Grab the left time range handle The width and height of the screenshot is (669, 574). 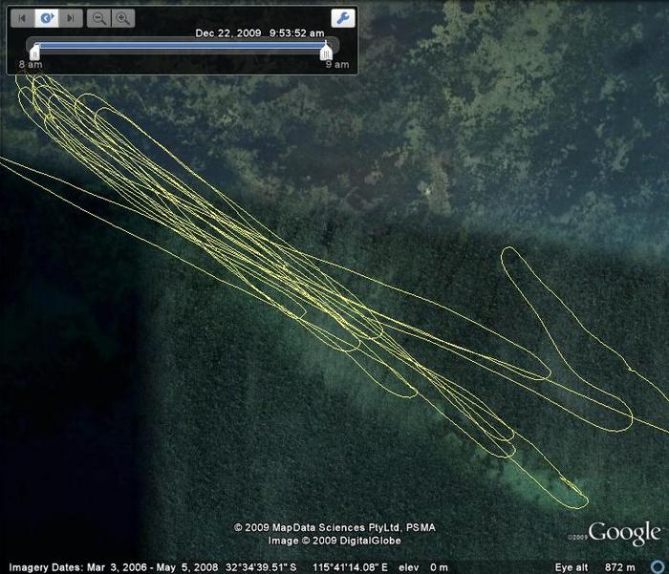(34, 53)
